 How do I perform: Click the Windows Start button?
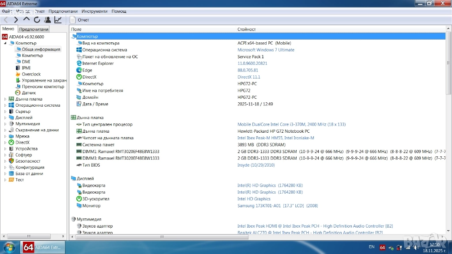pos(9,247)
